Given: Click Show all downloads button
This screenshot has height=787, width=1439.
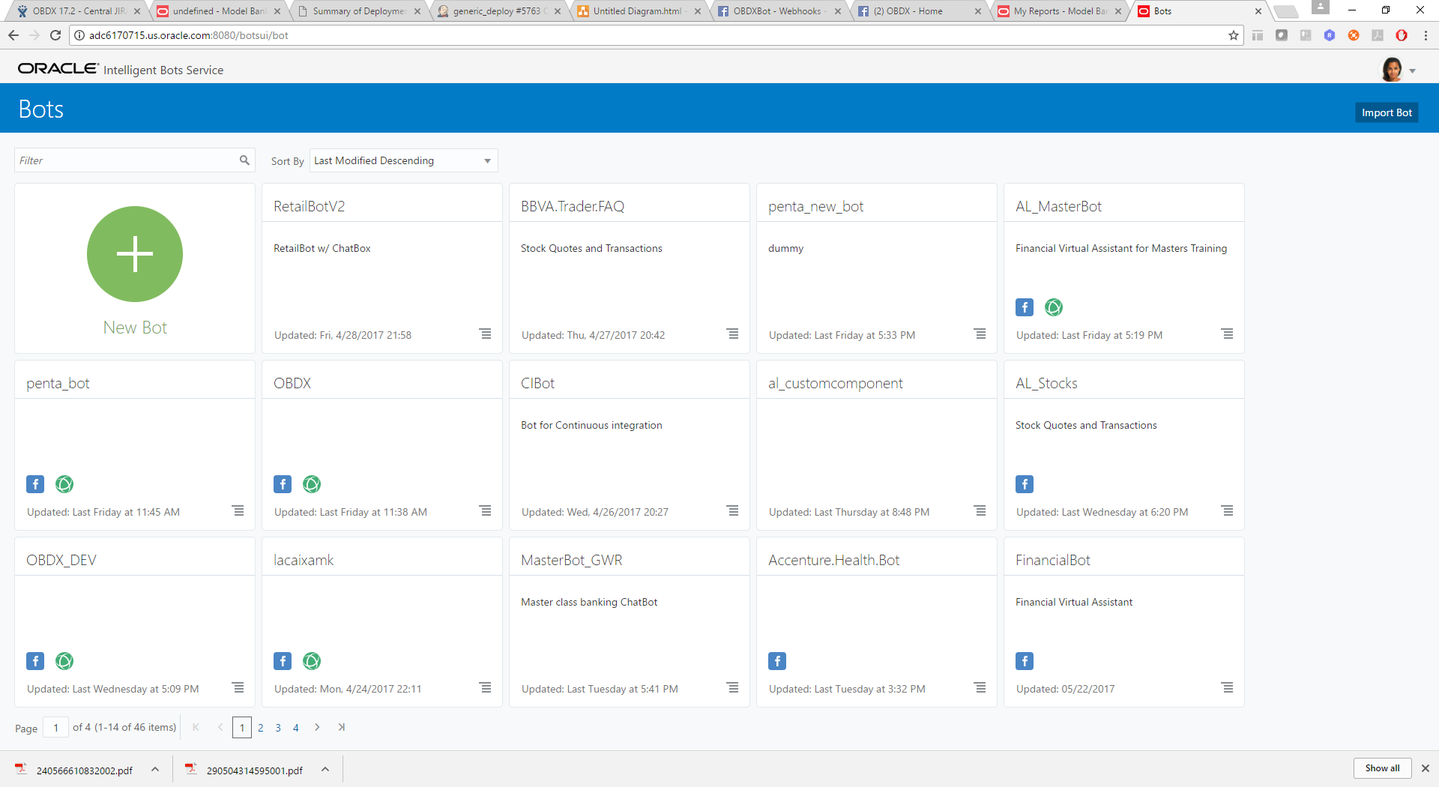Looking at the screenshot, I should (x=1382, y=768).
